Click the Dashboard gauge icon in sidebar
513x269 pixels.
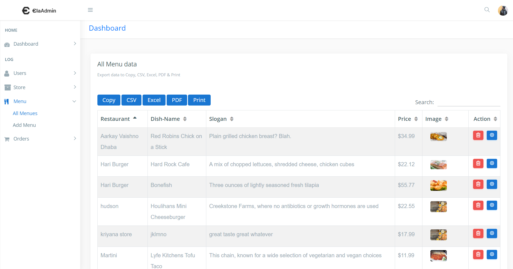point(7,44)
